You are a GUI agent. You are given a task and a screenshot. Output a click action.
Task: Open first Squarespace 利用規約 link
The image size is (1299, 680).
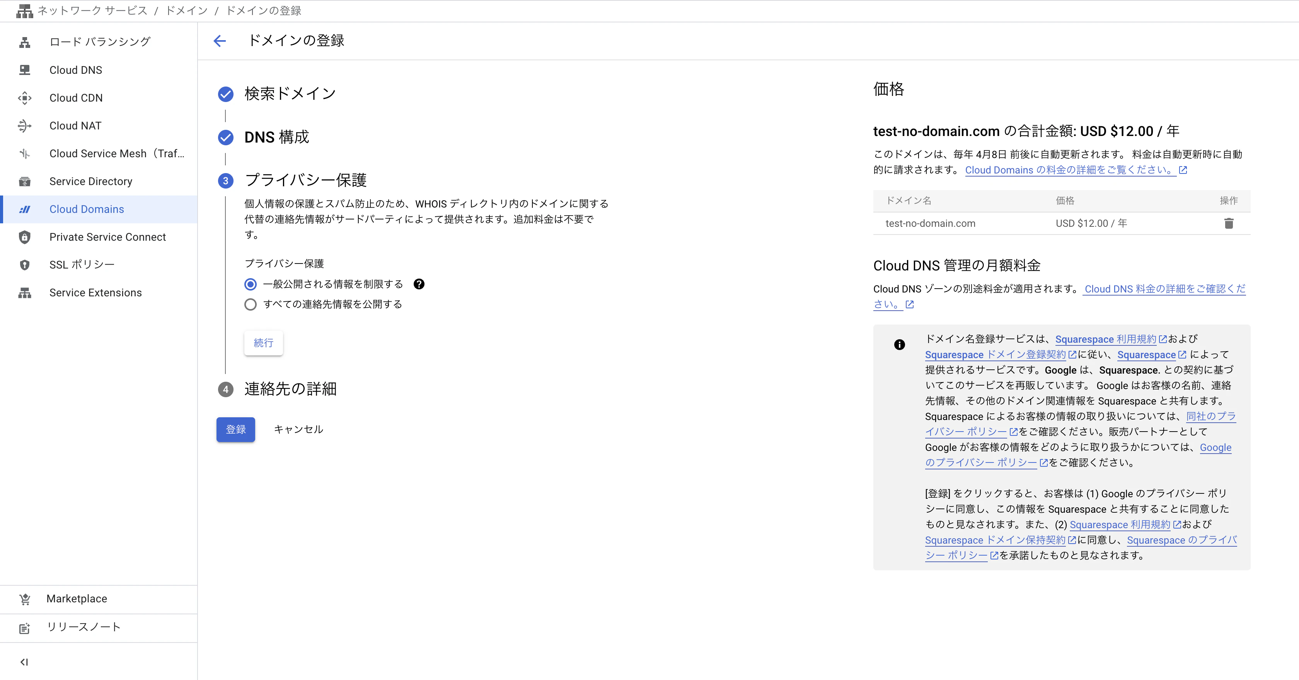point(1105,339)
